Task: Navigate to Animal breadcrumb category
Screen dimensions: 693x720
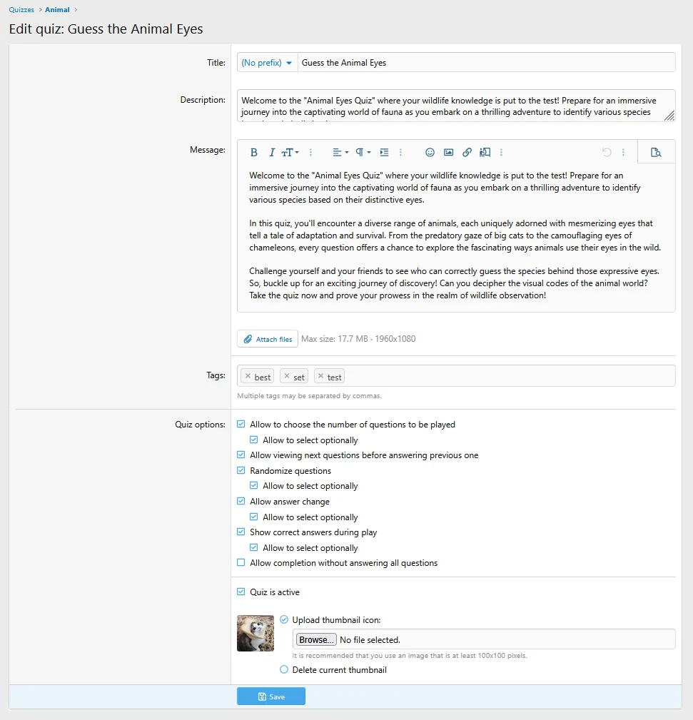Action: [57, 10]
